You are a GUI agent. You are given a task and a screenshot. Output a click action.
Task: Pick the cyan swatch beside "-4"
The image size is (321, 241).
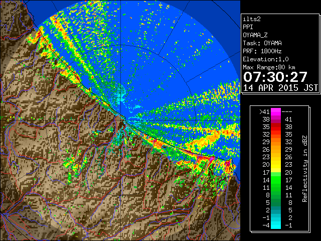(276, 225)
